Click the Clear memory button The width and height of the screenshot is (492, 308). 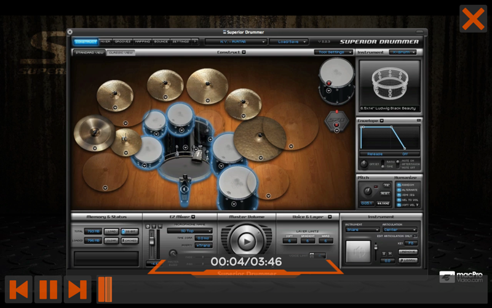click(x=111, y=241)
